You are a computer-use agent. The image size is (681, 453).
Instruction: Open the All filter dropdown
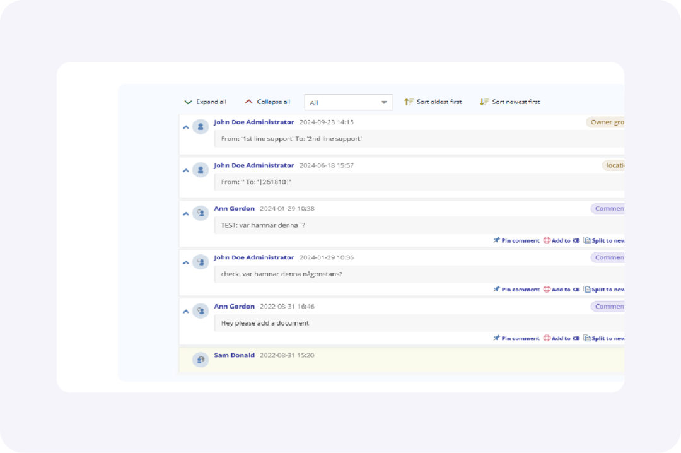[348, 103]
